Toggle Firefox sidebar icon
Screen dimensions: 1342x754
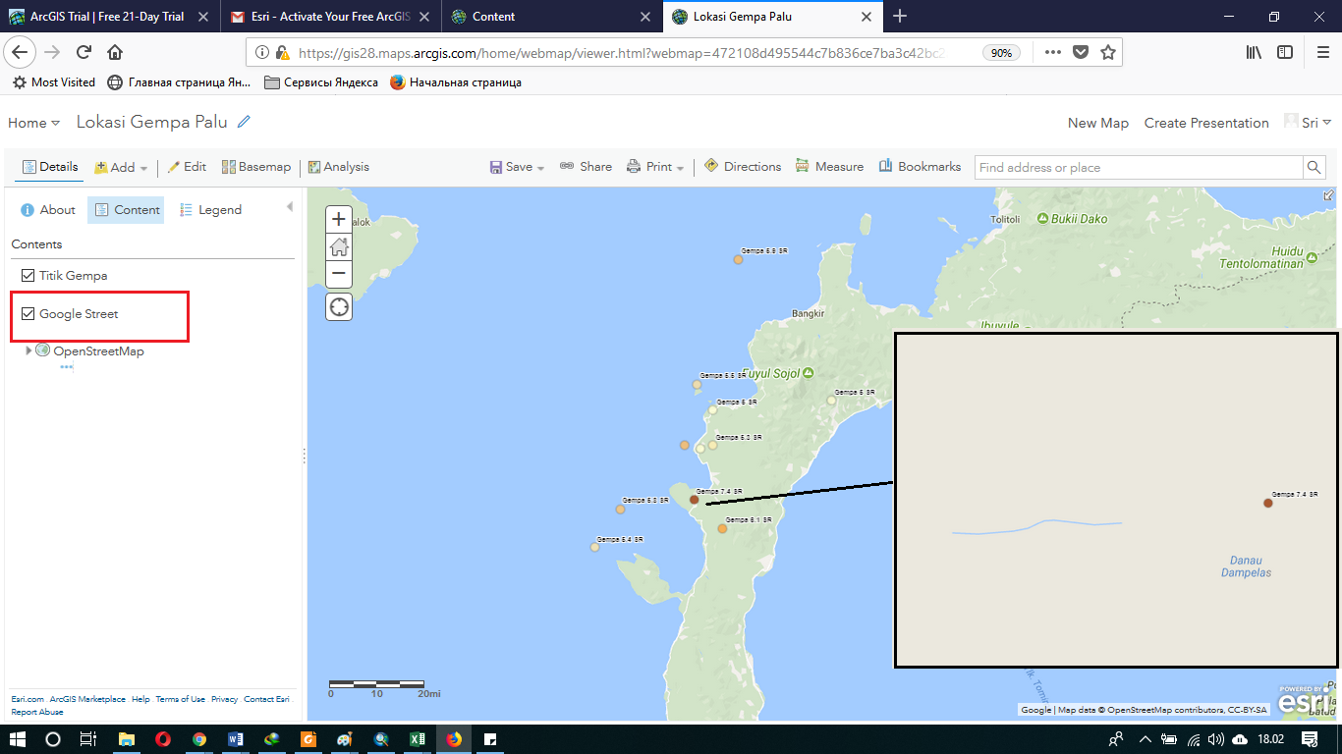click(x=1285, y=53)
